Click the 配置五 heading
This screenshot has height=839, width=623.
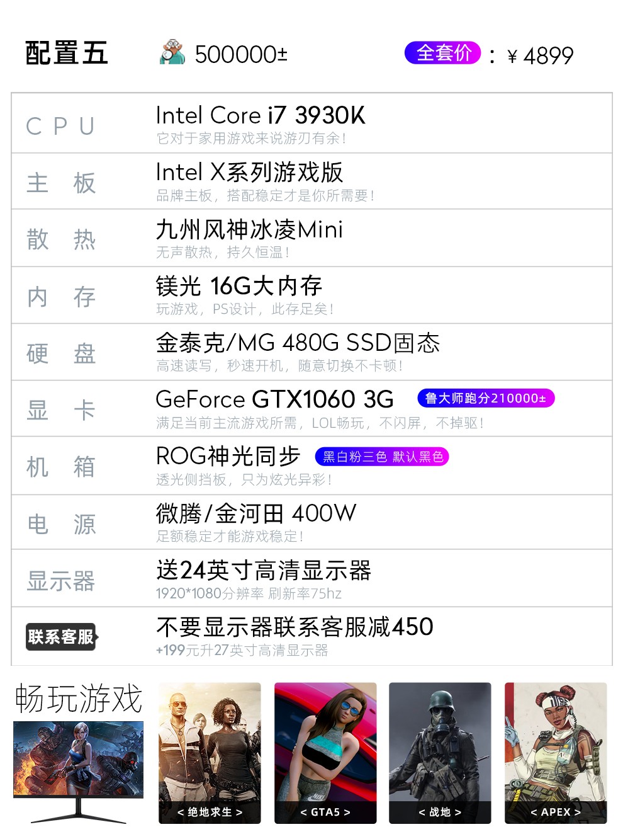point(67,53)
